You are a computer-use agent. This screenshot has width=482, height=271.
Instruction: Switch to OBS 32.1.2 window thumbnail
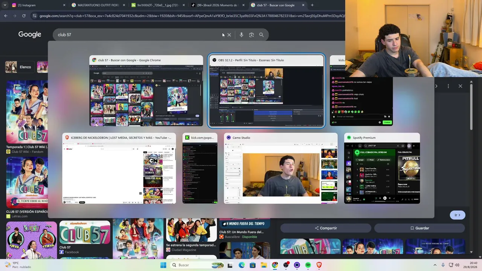click(266, 91)
